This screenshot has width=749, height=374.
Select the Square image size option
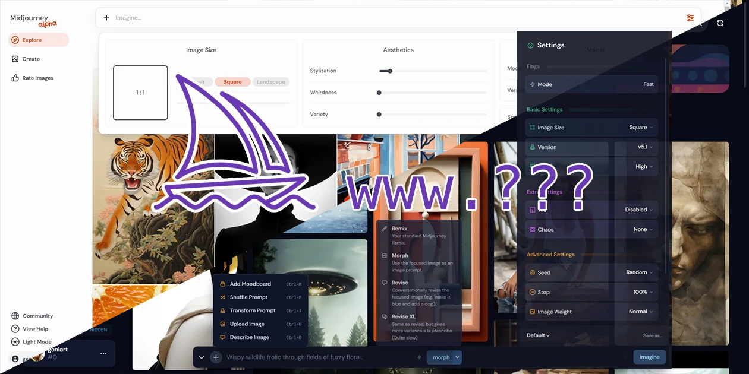[x=232, y=82]
